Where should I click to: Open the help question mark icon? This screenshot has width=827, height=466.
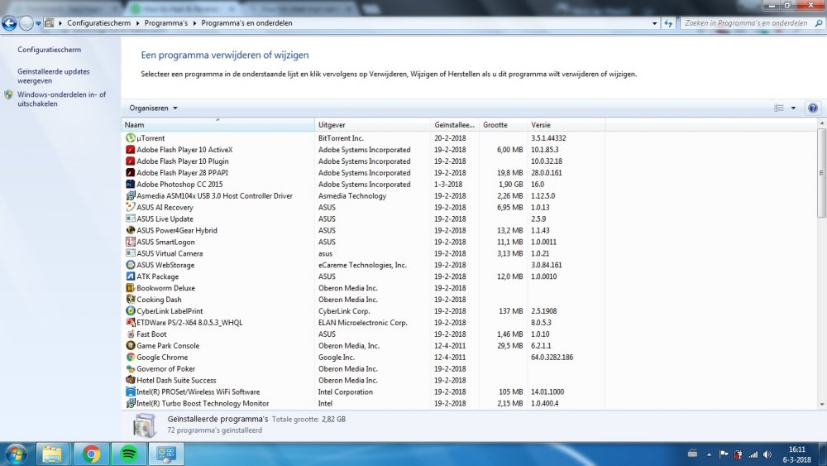tap(812, 108)
